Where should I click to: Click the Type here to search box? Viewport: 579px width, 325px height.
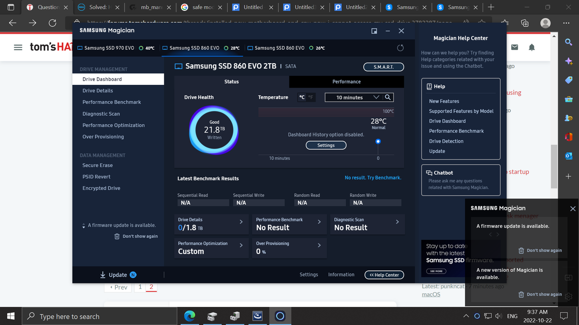click(99, 316)
